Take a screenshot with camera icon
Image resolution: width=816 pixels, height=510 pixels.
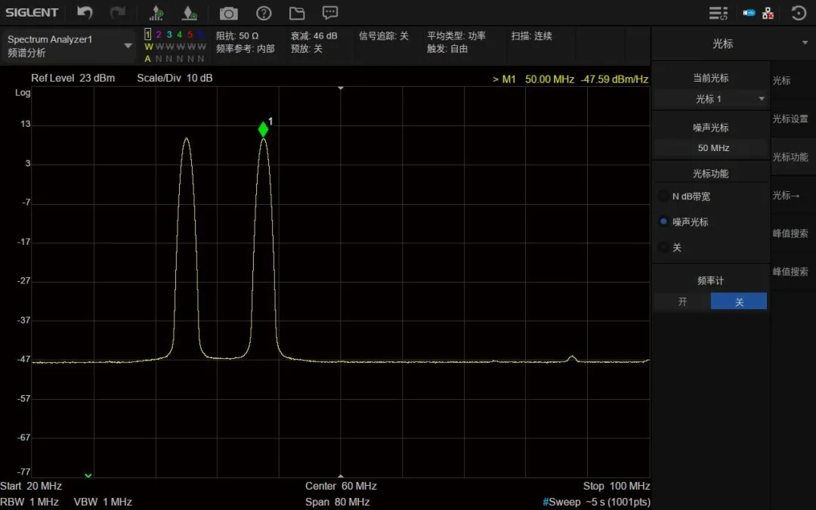pos(228,14)
